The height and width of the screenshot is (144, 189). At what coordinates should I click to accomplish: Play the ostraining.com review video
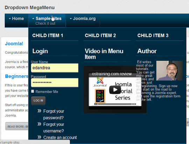115,90
